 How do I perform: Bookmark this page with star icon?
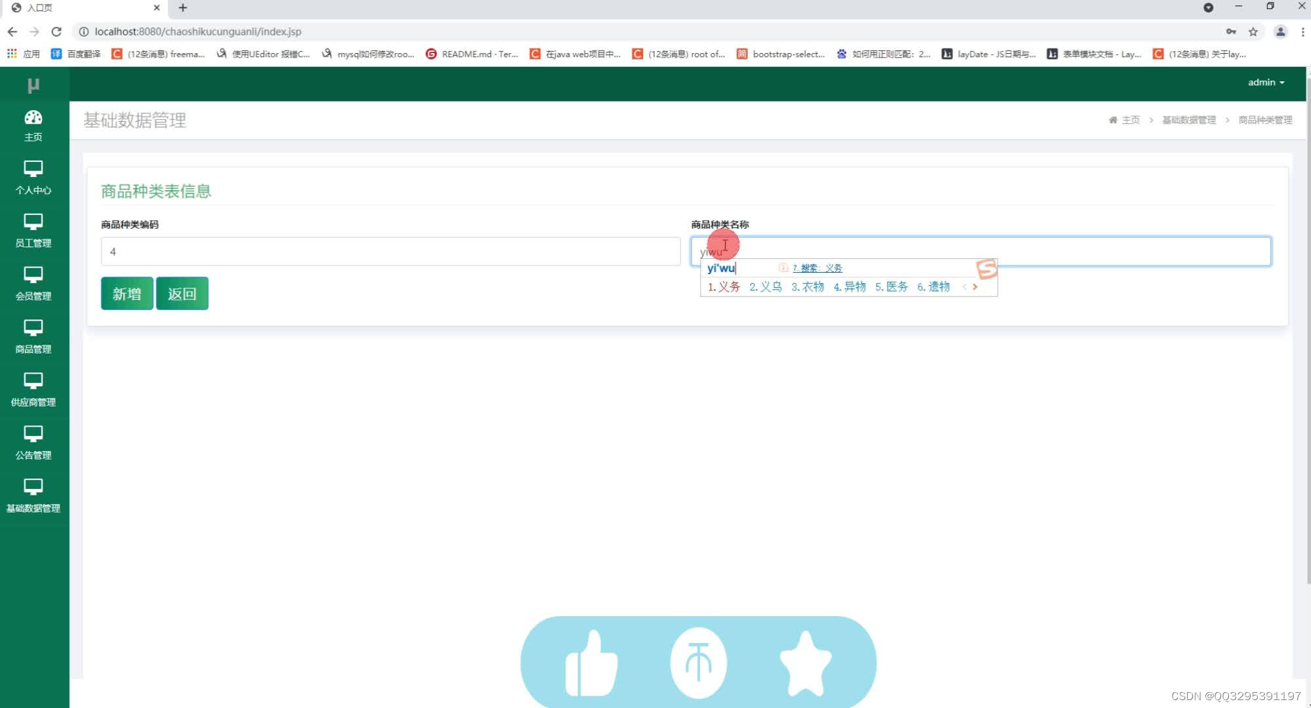pyautogui.click(x=1253, y=31)
